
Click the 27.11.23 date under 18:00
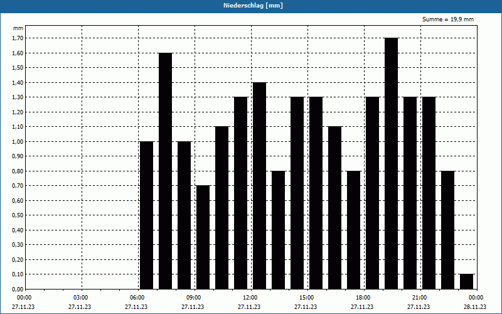point(362,306)
